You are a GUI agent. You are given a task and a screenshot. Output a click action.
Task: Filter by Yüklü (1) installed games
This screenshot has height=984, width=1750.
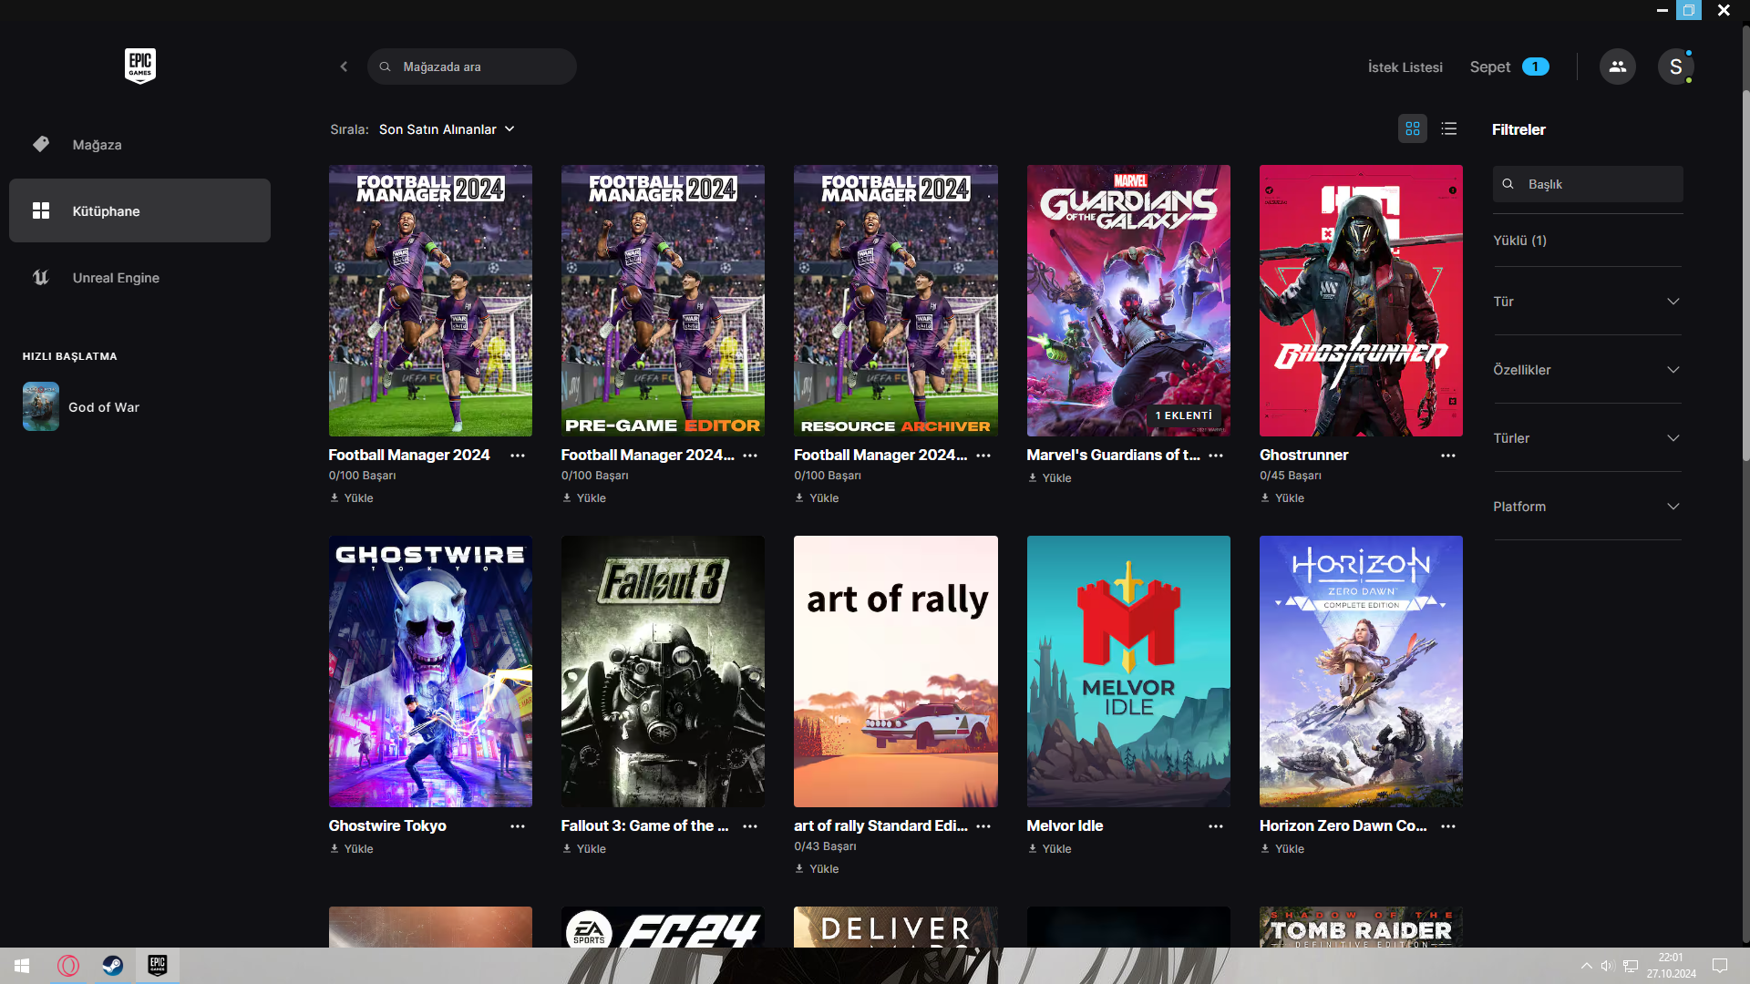[1519, 241]
